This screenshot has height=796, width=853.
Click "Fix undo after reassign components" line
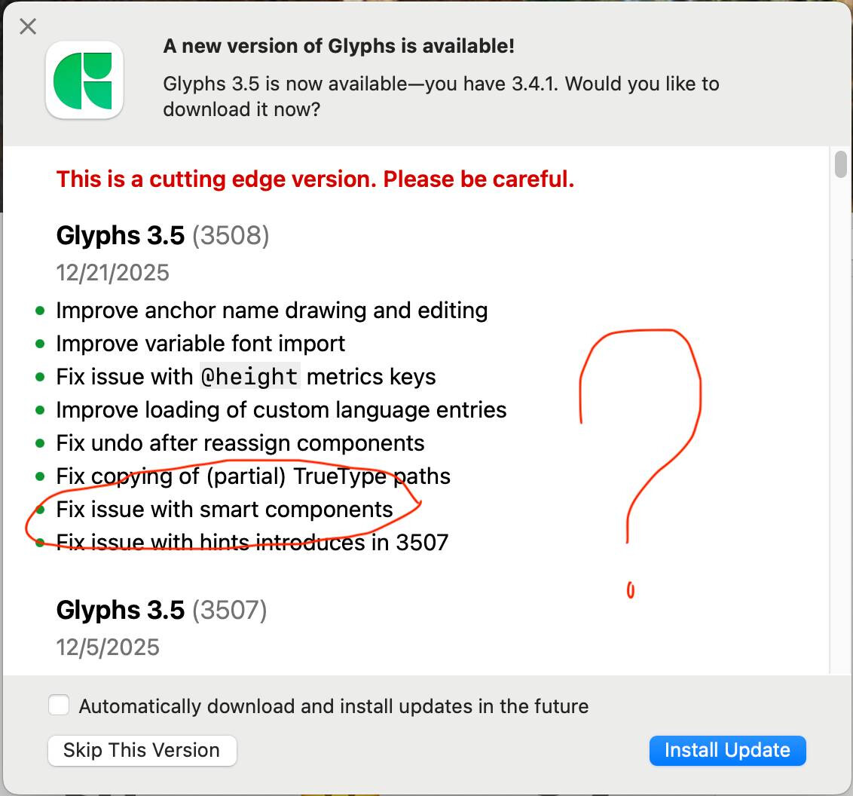click(x=240, y=442)
